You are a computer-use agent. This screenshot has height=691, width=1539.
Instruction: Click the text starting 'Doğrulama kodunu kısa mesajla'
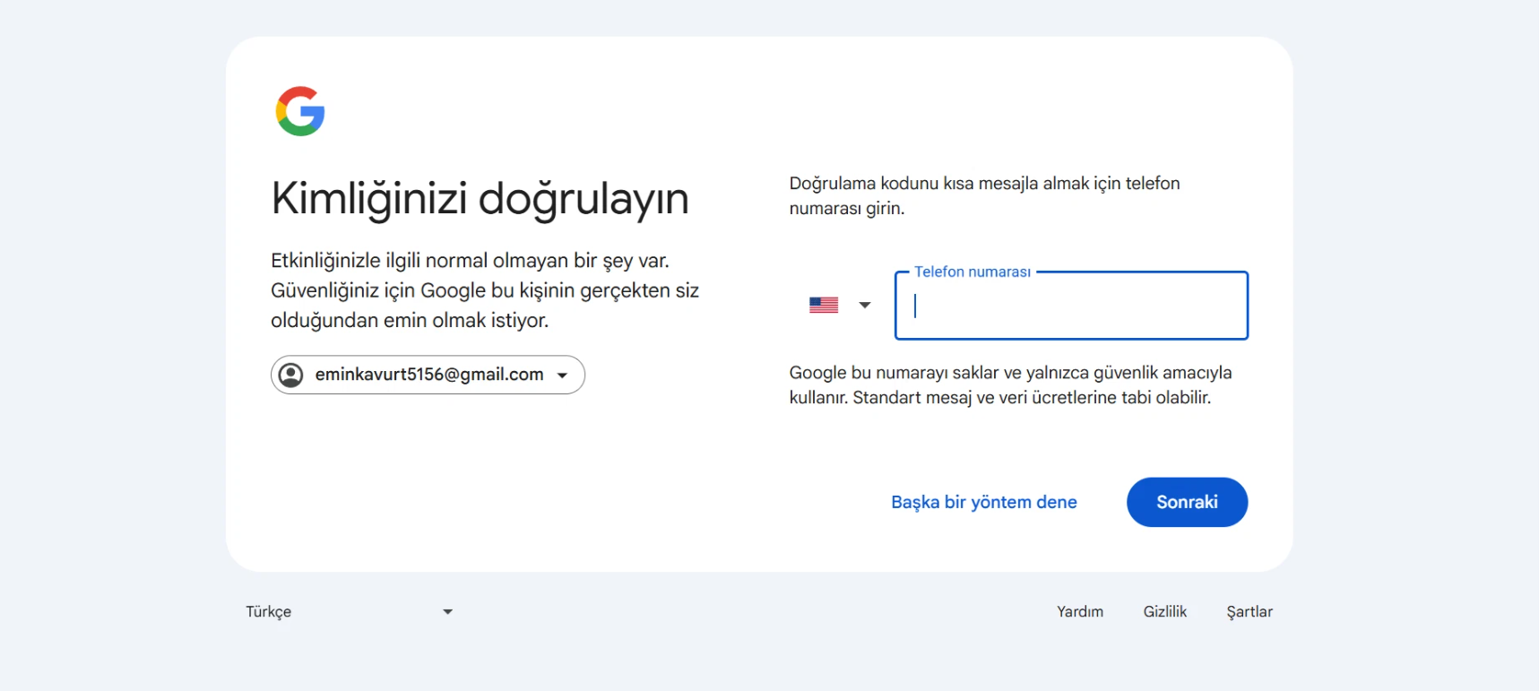[984, 195]
